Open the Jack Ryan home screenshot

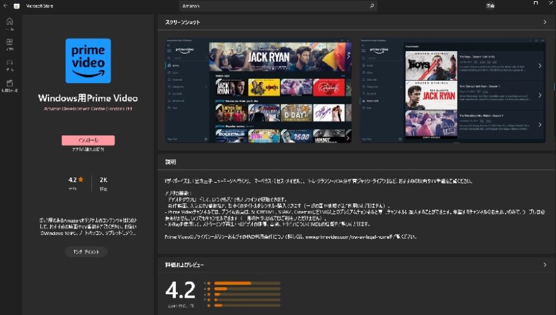pyautogui.click(x=259, y=90)
